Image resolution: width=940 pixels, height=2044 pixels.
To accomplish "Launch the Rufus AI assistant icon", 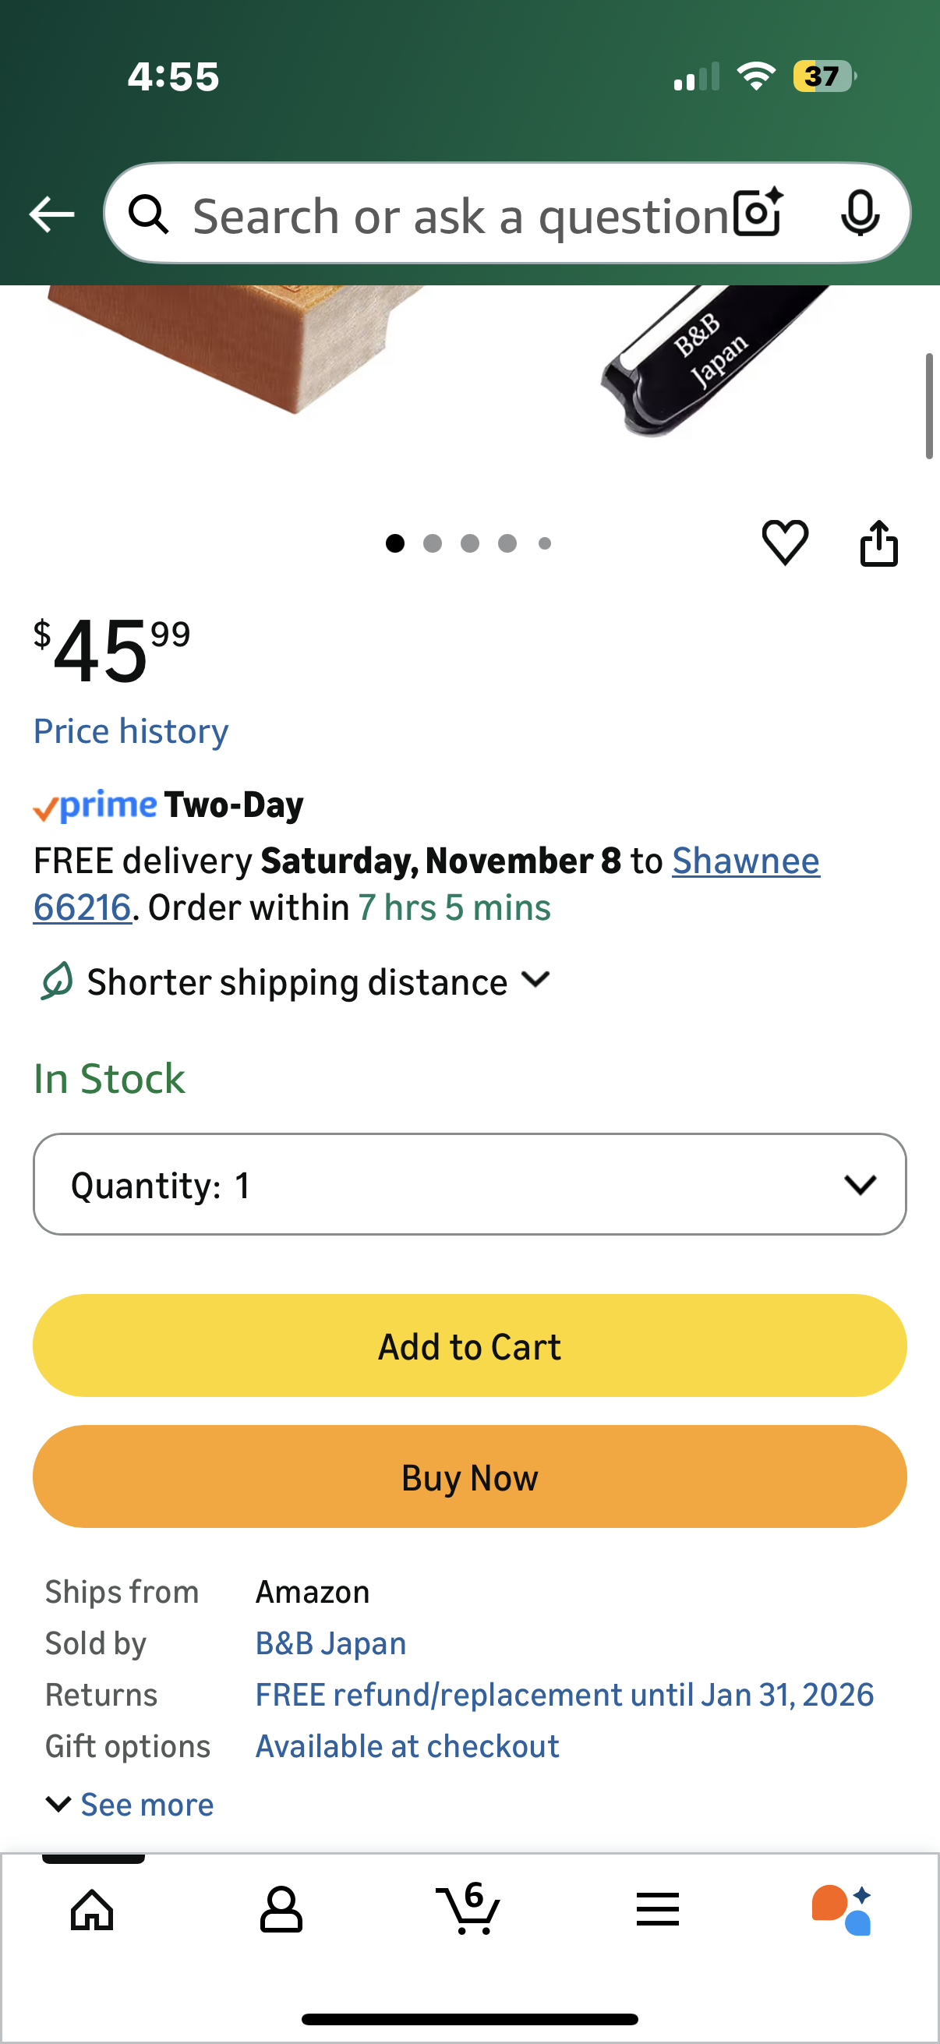I will (842, 1909).
